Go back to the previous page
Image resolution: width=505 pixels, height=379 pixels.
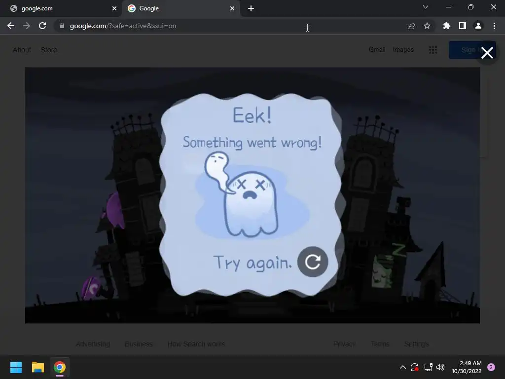click(x=11, y=26)
